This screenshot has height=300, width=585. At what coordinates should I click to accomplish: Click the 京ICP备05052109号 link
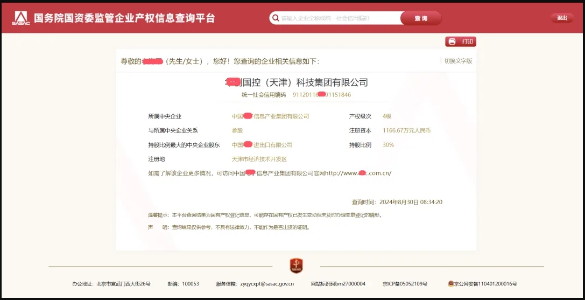(405, 283)
